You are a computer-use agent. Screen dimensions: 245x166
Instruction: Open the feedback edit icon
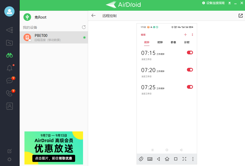pos(9,151)
